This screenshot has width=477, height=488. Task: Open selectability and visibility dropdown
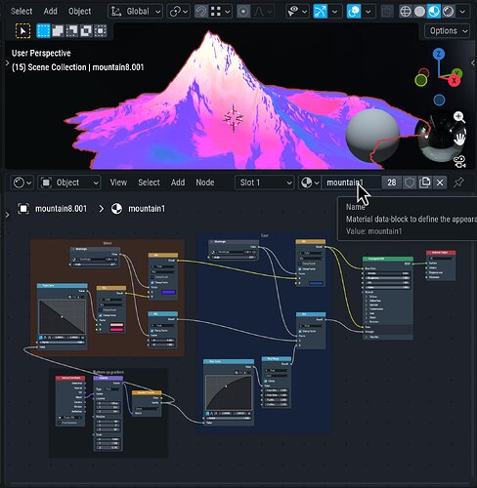click(x=297, y=12)
